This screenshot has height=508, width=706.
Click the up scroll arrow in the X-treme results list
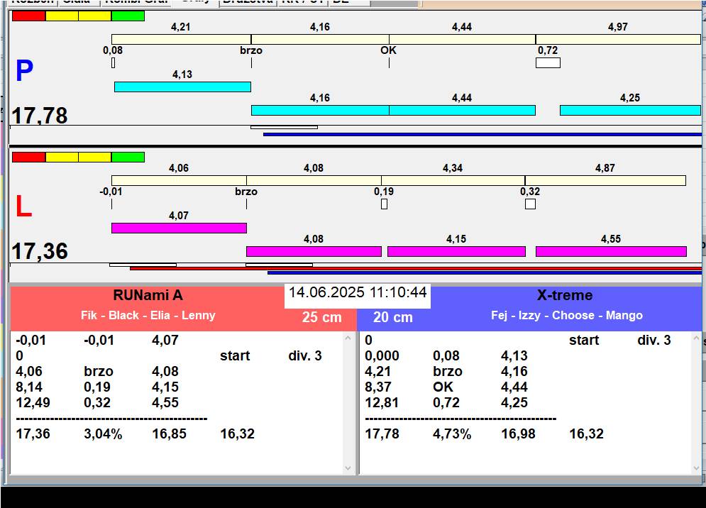coord(697,338)
